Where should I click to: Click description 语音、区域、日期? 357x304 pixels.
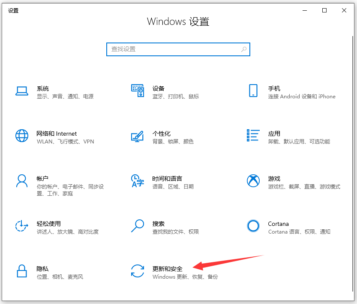(x=173, y=187)
